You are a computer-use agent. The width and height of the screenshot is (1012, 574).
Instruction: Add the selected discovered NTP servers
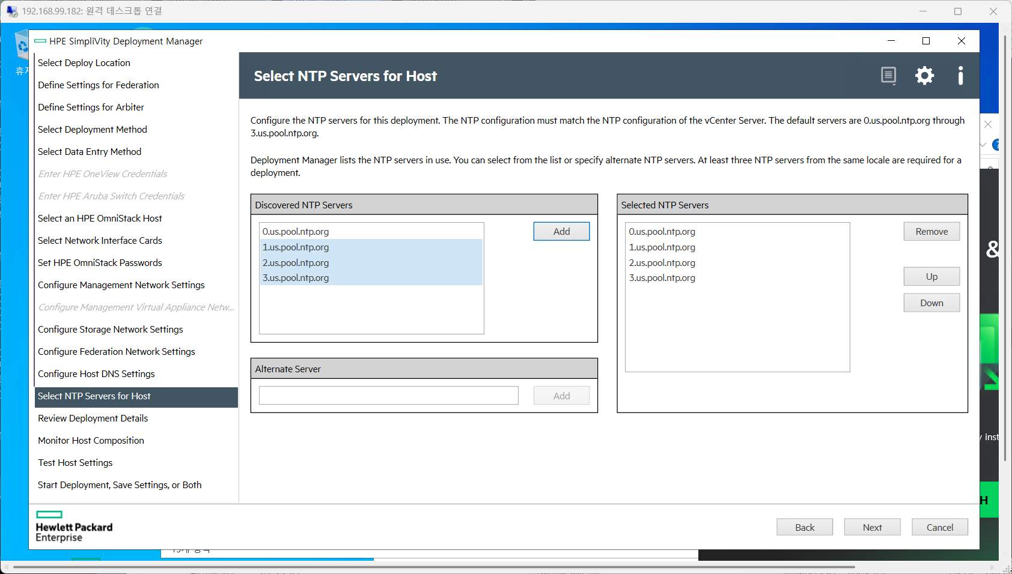(561, 231)
